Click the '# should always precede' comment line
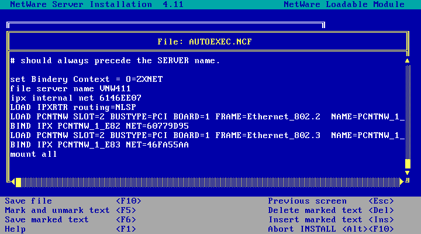 115,61
